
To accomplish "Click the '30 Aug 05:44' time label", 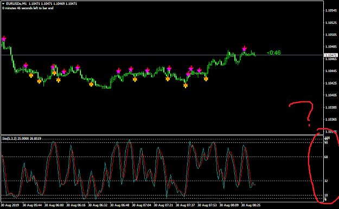I will [x=32, y=205].
